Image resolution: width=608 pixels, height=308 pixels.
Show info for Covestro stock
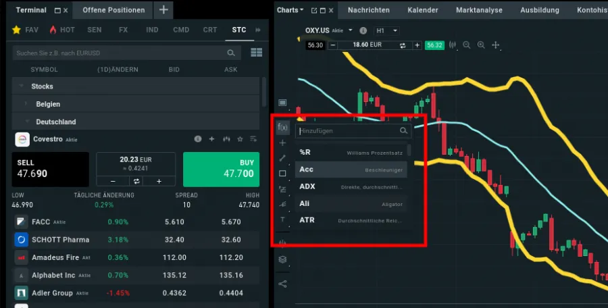(x=198, y=139)
